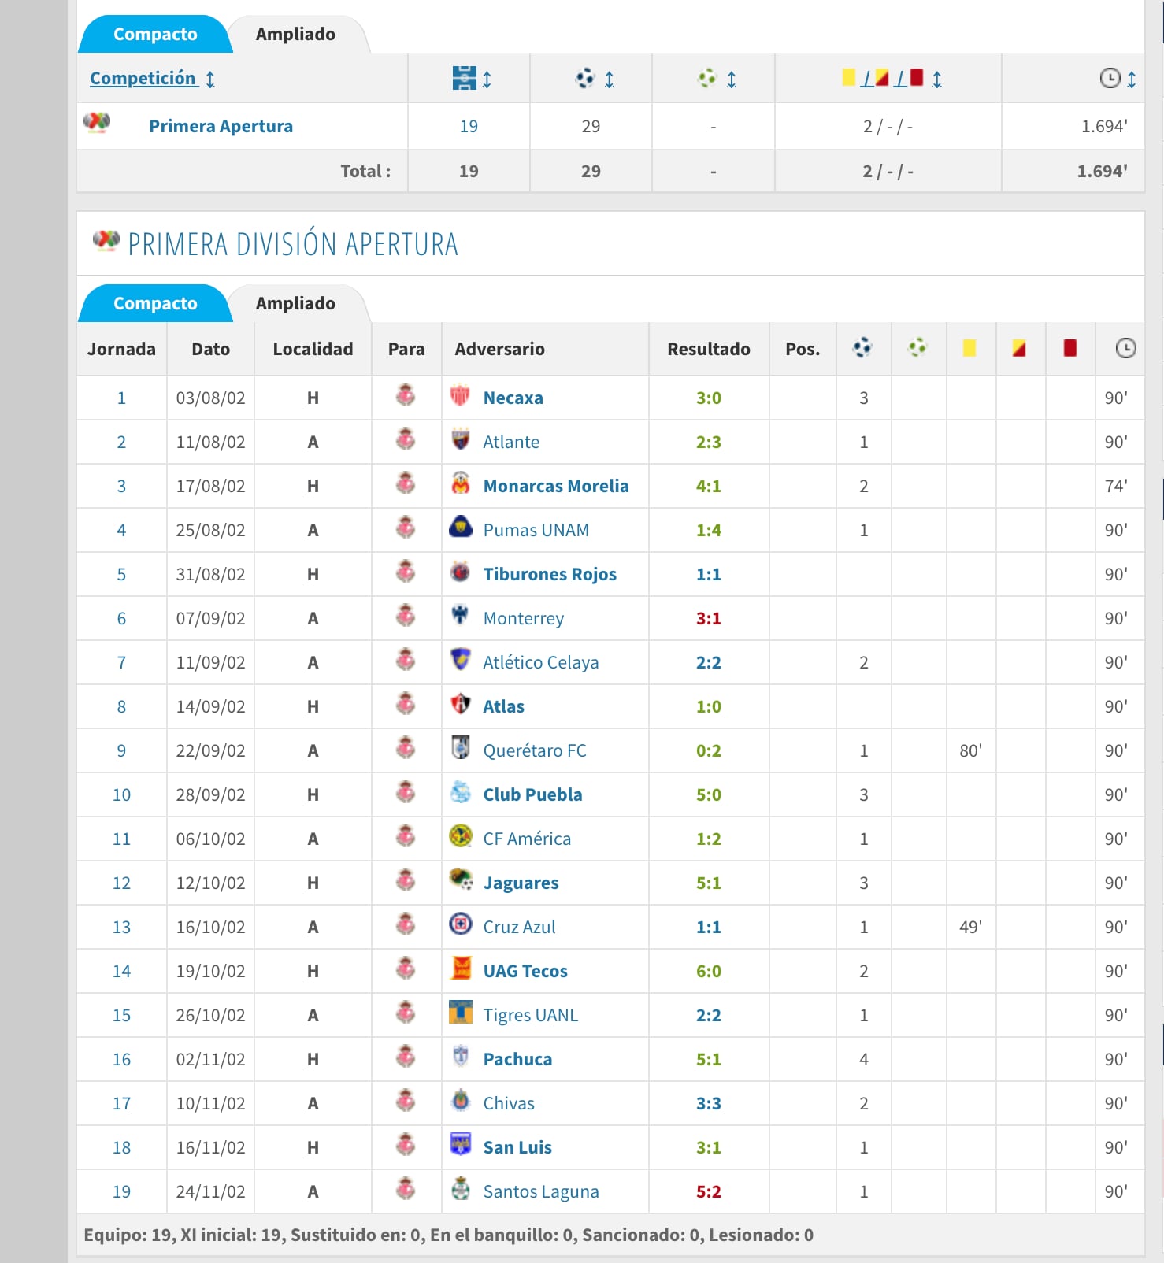Sort summary by matches played icon
1164x1263 pixels.
tap(471, 79)
